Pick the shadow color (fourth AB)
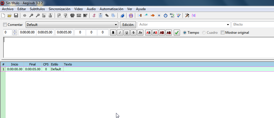The image size is (274, 118). click(x=169, y=33)
